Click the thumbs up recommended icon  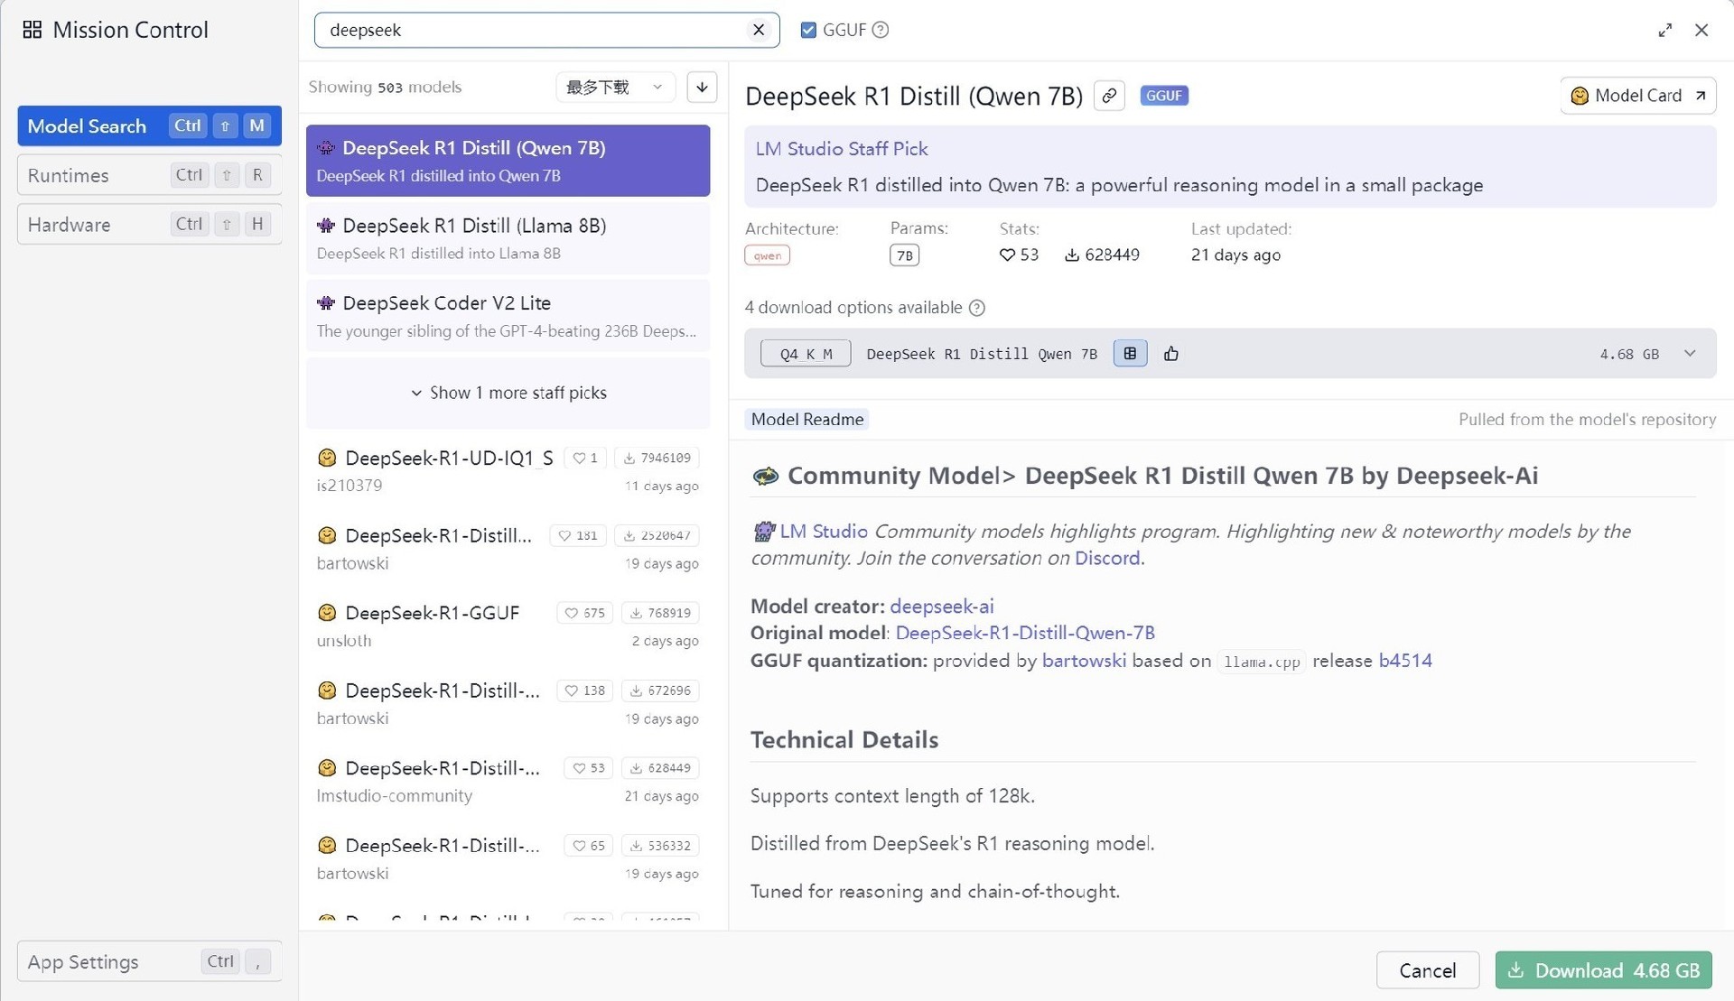(x=1171, y=354)
